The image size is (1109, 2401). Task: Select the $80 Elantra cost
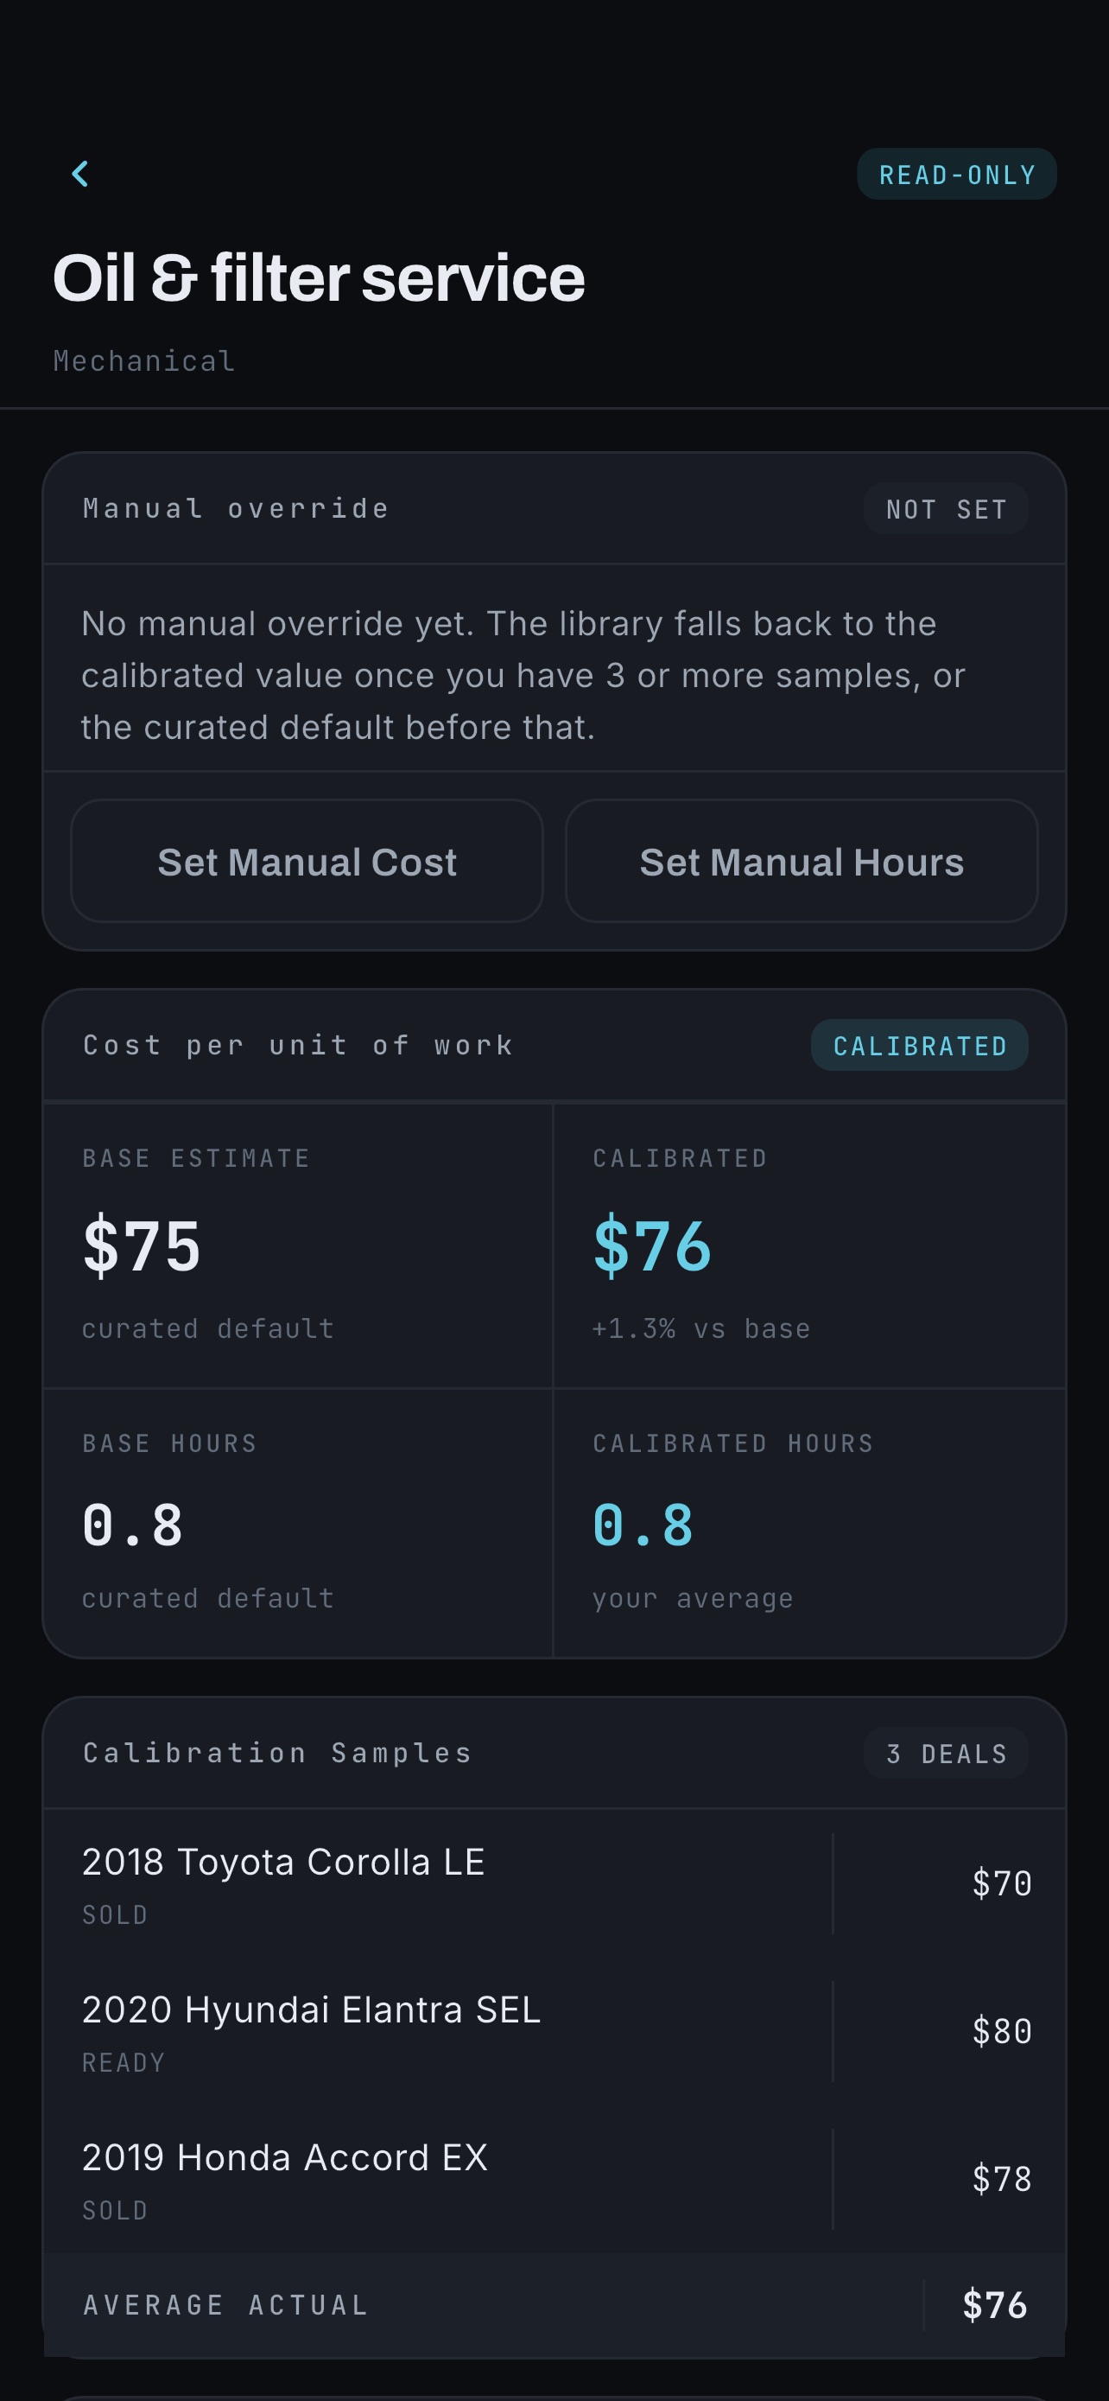[1002, 2031]
